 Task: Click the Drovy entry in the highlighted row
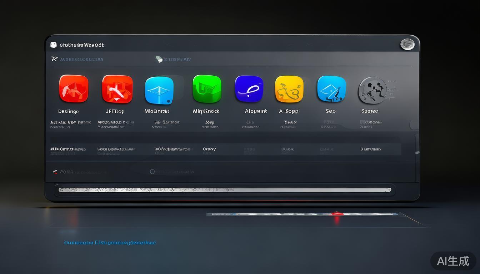click(x=209, y=149)
